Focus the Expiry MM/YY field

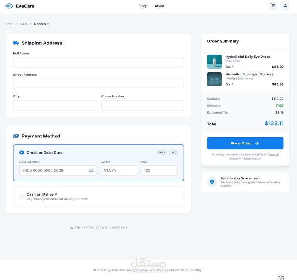pos(119,171)
